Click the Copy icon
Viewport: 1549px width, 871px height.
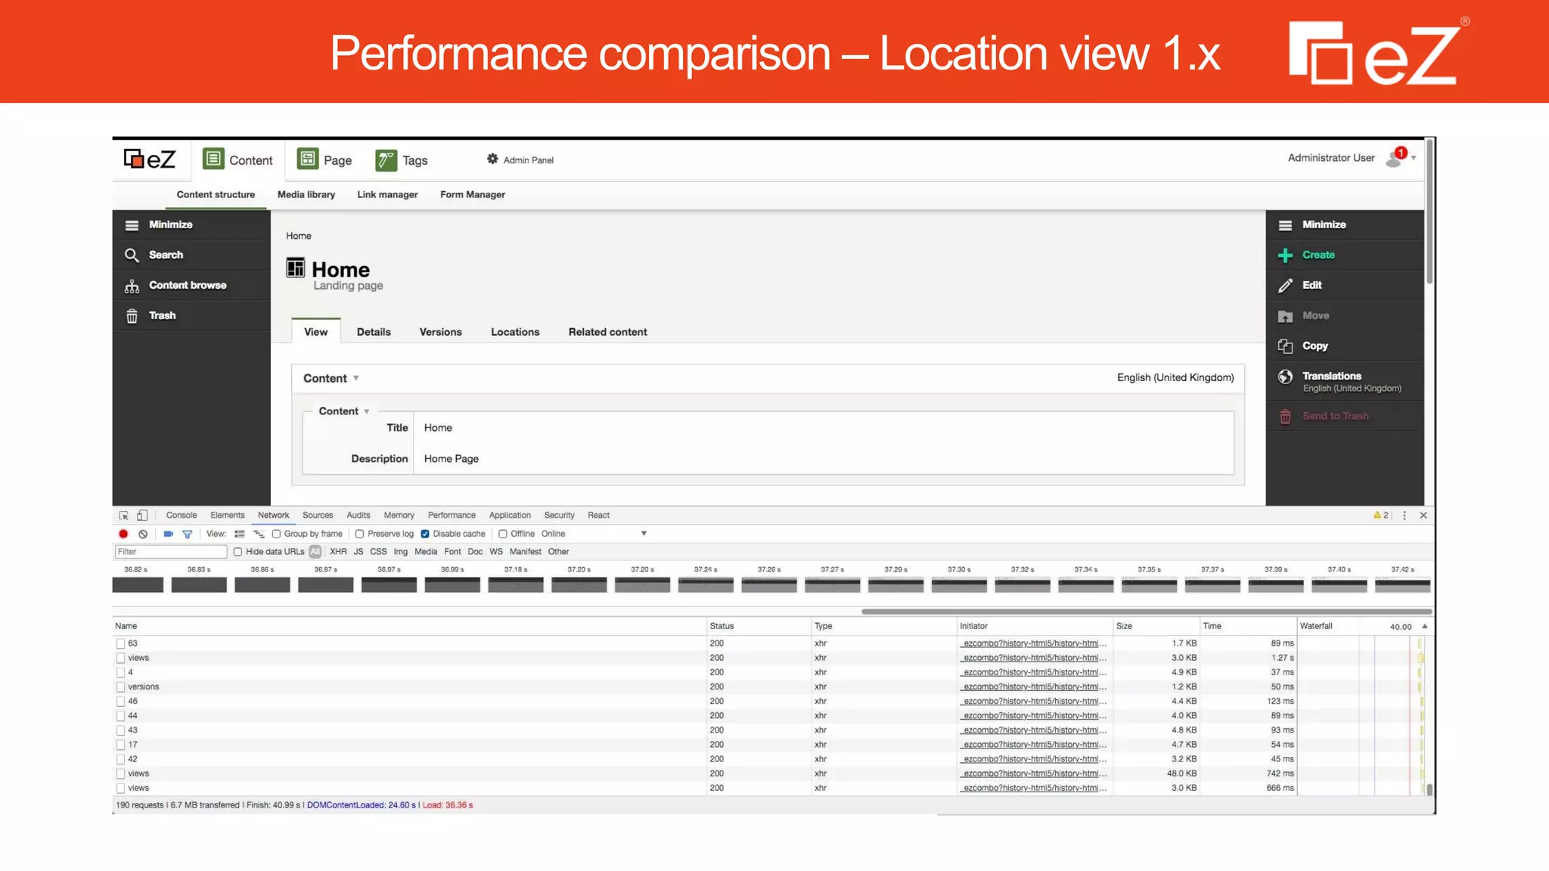coord(1285,346)
